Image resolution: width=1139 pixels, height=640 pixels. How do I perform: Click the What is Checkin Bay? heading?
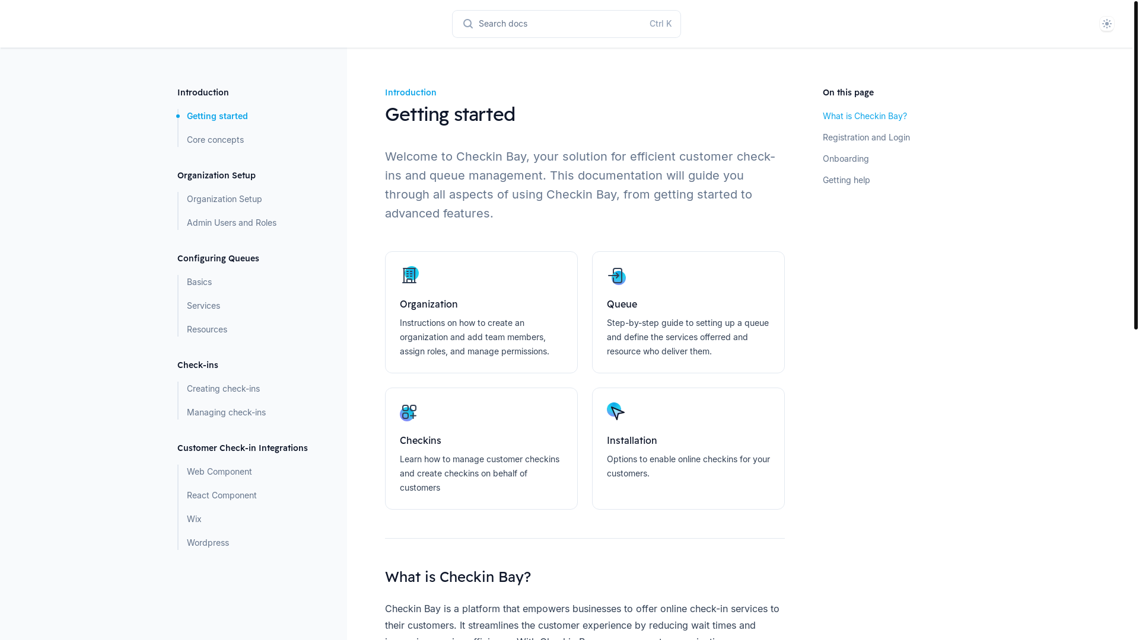point(458,577)
